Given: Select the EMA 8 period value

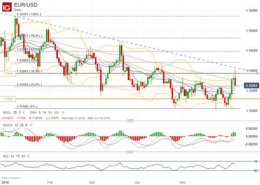Looking at the screenshot, I should click(x=40, y=112).
